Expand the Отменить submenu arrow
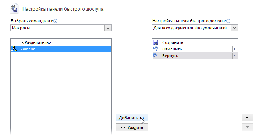The image size is (259, 135). click(235, 49)
